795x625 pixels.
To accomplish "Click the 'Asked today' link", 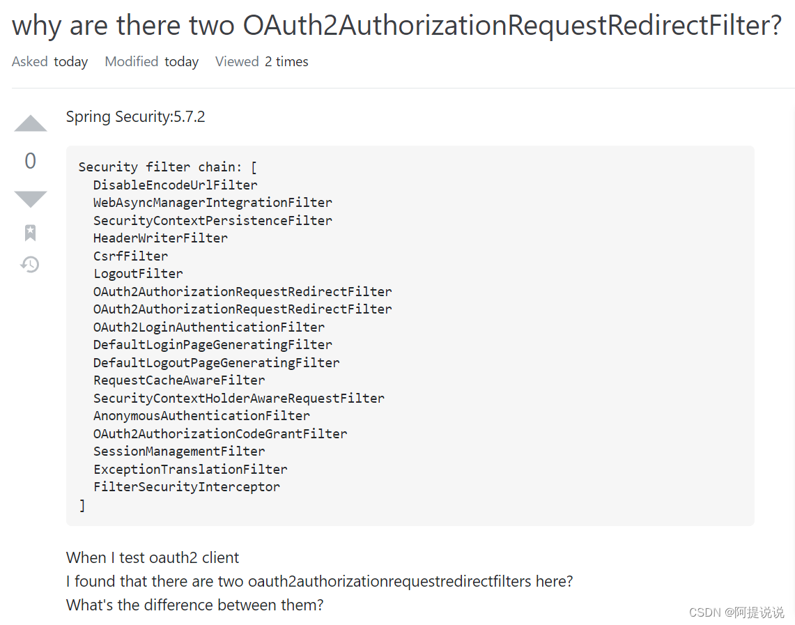I will pos(49,61).
